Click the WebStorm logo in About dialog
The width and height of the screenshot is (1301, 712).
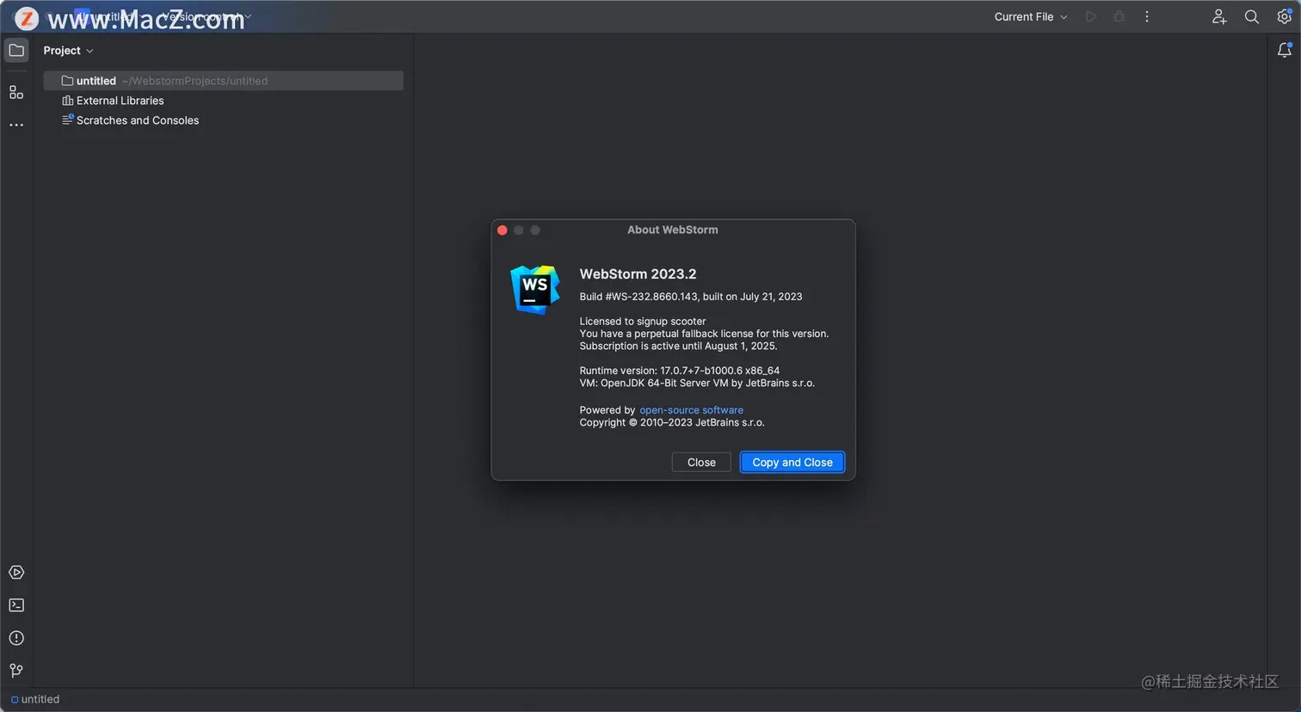(535, 290)
